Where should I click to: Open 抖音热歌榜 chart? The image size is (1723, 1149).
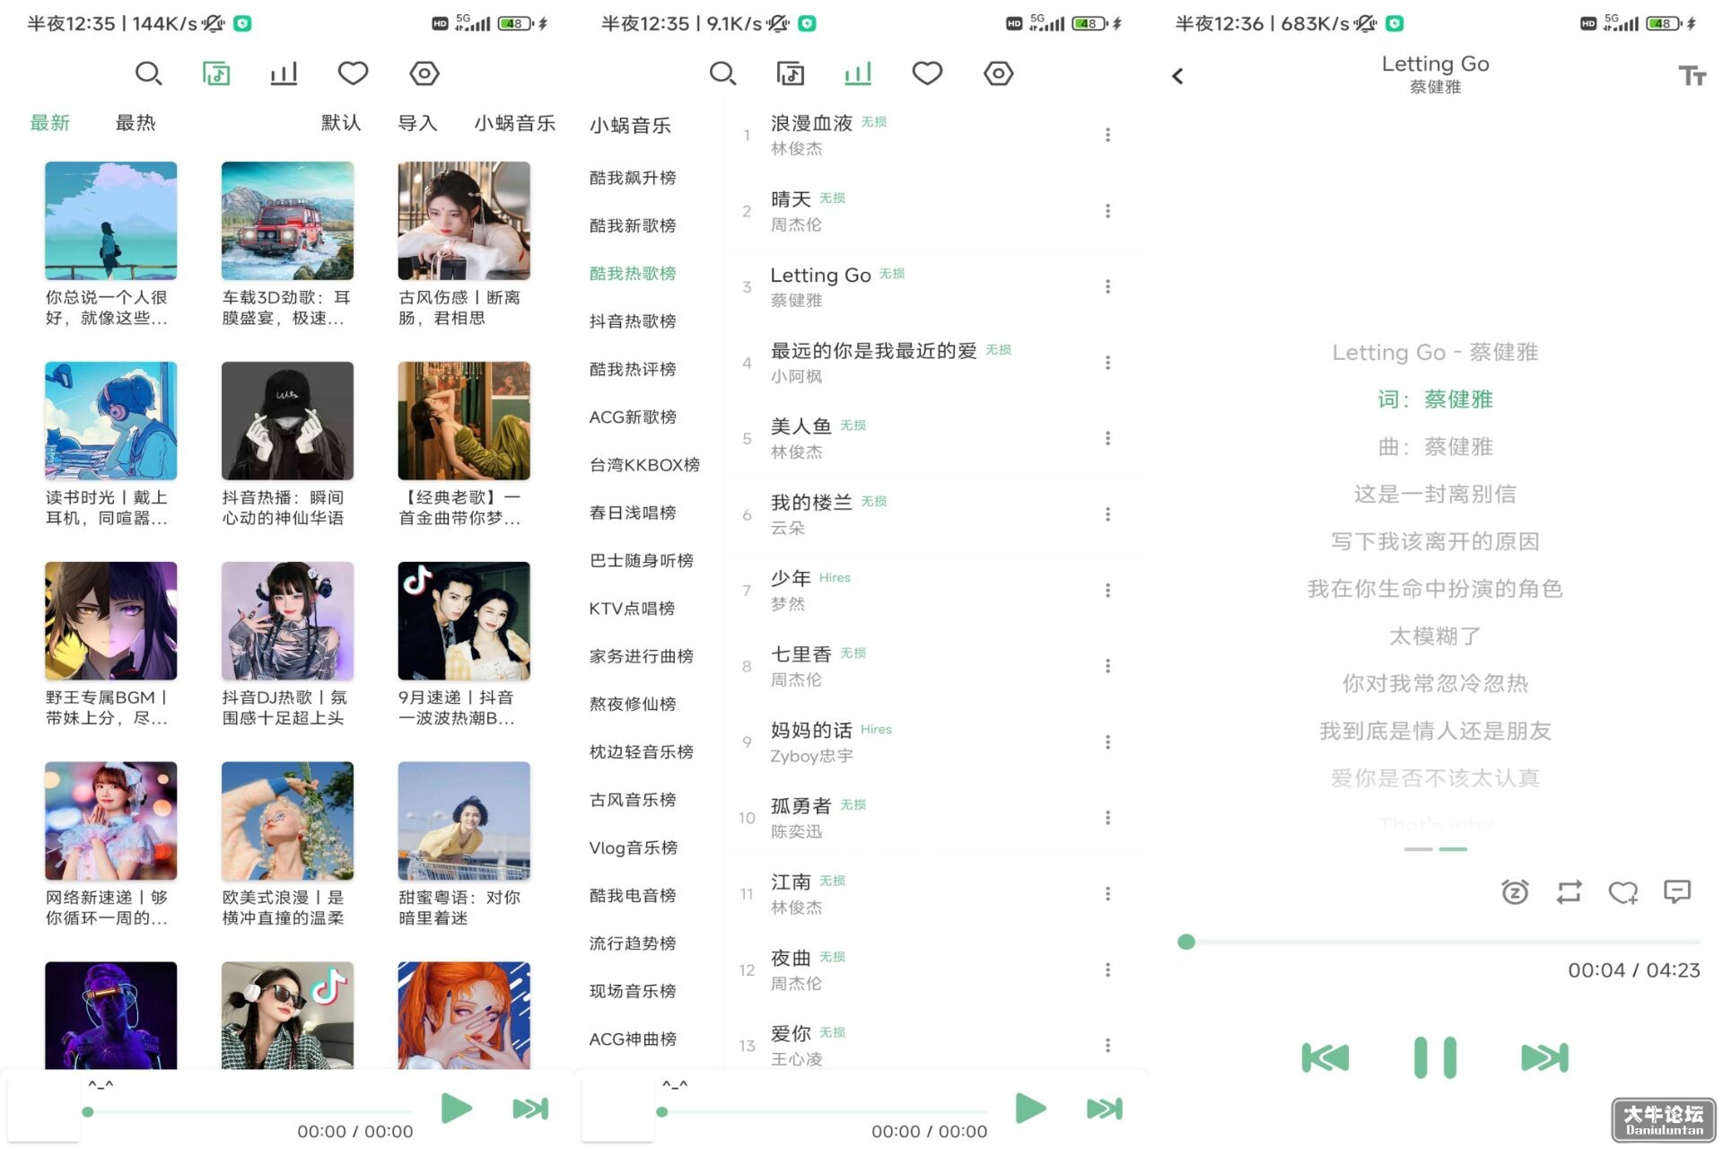point(633,321)
